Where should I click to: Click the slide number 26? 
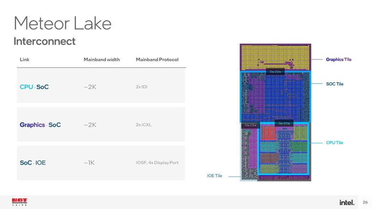point(365,202)
